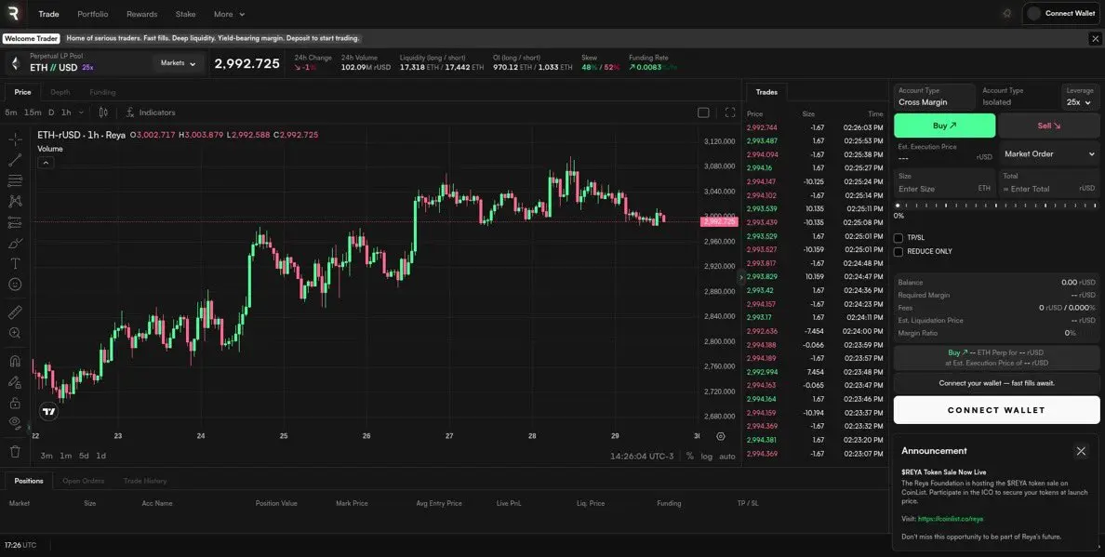Open the Stake nav item

click(185, 14)
